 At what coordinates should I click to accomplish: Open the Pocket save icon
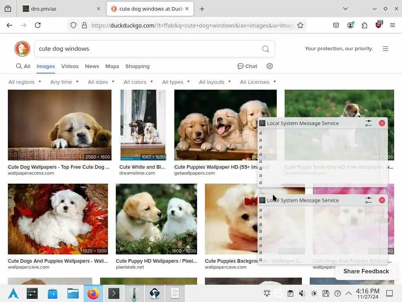click(x=336, y=25)
